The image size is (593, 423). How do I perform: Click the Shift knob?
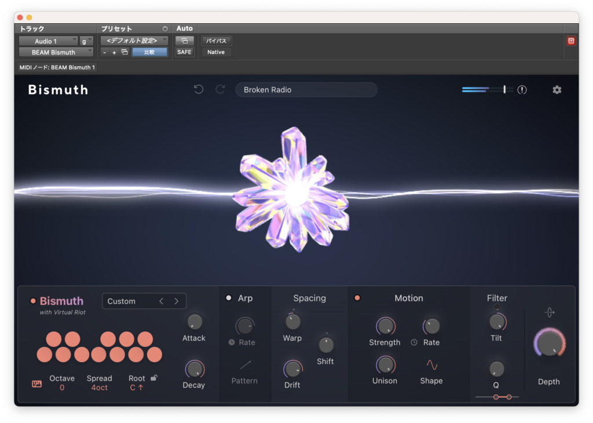click(325, 345)
